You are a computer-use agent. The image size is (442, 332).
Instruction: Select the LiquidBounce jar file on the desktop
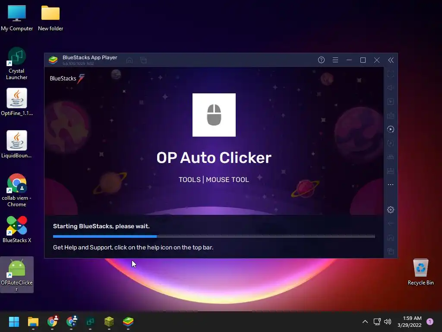(x=17, y=144)
